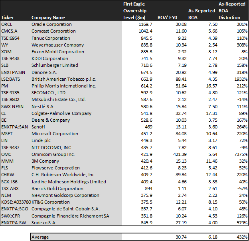
Task: Select Danone S.A. cell
Action: coord(44,72)
